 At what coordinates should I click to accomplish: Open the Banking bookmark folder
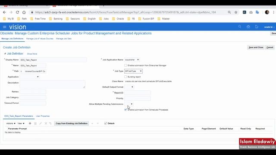coord(56,19)
